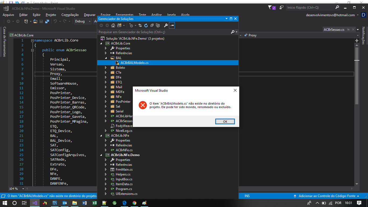Click the notifications flag icon in title bar

click(x=270, y=8)
